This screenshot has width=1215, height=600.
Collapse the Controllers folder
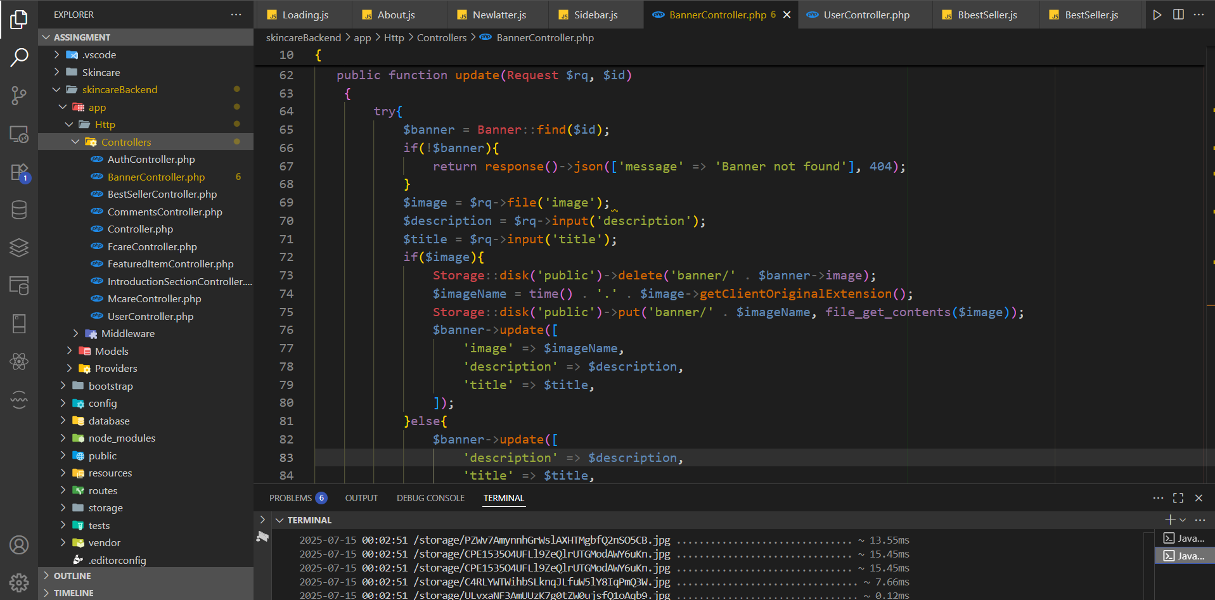coord(146,142)
